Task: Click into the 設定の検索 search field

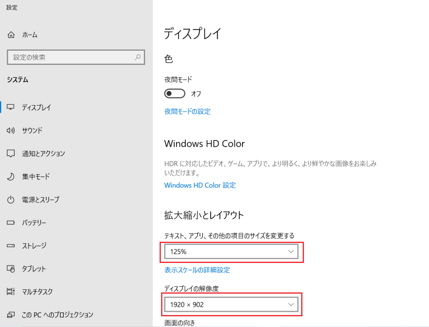Action: [x=71, y=57]
